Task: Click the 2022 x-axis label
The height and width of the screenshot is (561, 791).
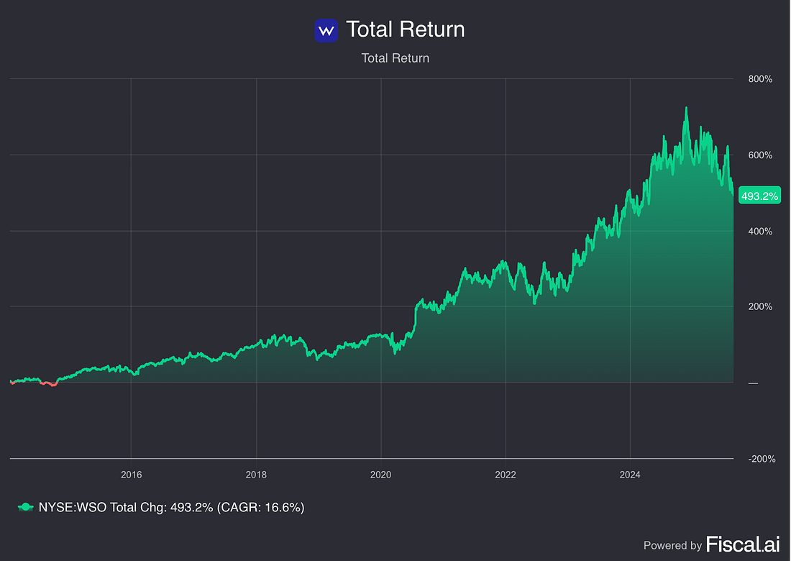Action: pyautogui.click(x=505, y=475)
